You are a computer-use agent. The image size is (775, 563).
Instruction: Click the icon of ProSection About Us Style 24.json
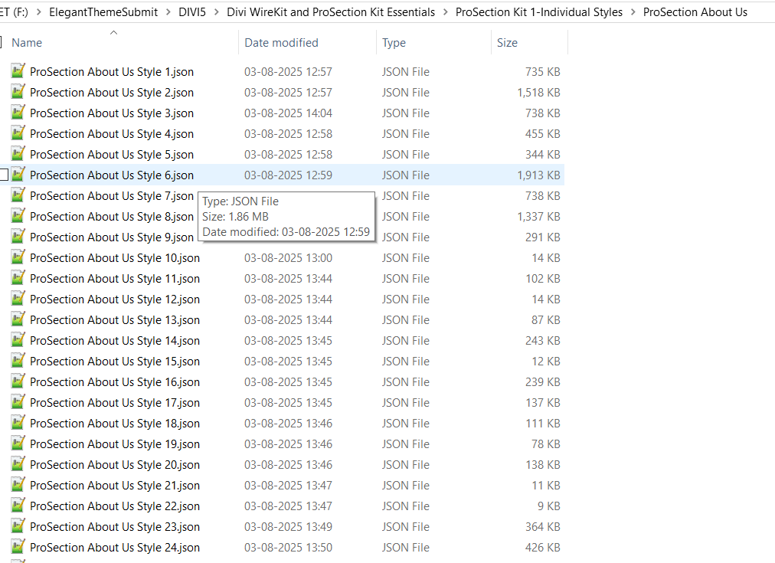click(18, 547)
